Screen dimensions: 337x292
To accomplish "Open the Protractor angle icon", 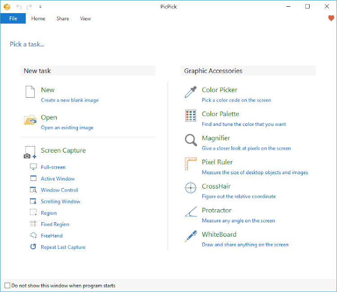I will 191,212.
